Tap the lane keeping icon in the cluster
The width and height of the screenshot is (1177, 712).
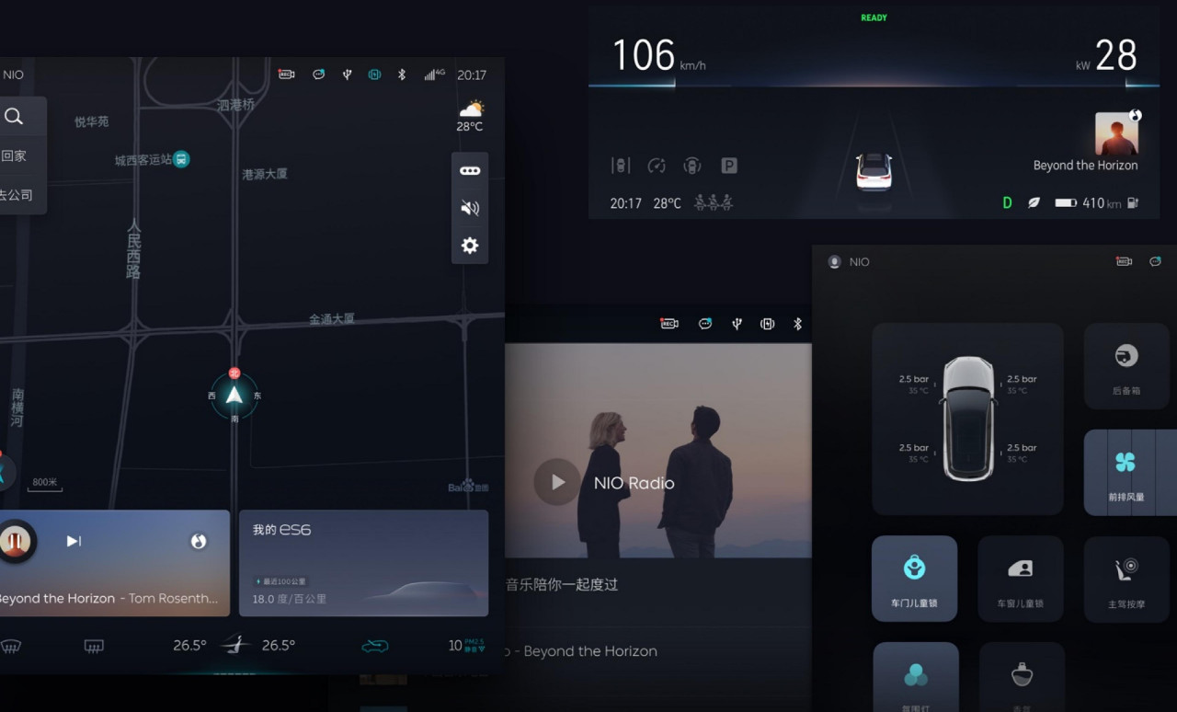pyautogui.click(x=621, y=166)
